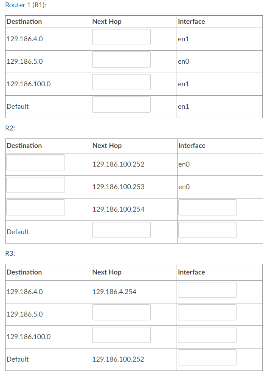Click the Destination field beside next hop 129.186.100.254

35,207
